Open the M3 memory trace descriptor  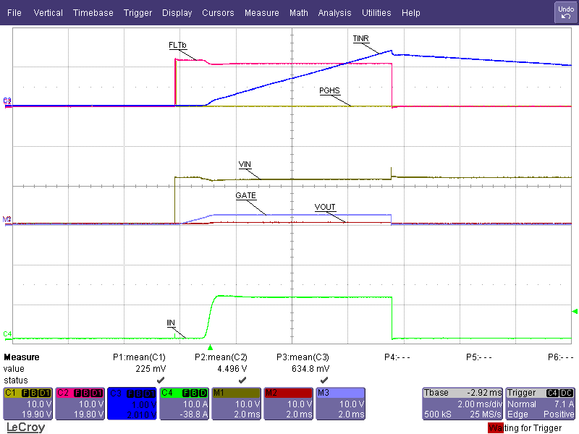(339, 403)
